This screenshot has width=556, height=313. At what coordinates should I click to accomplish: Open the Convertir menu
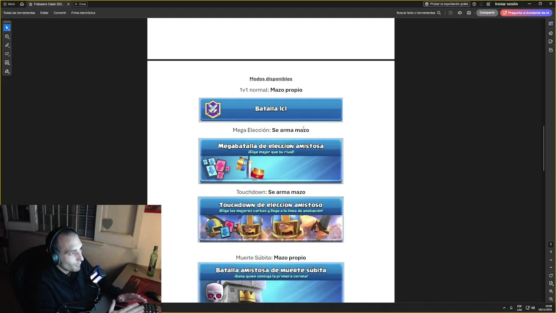pos(60,13)
